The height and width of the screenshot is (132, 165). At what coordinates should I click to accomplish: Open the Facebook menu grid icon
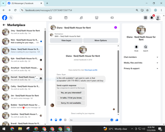(146, 17)
